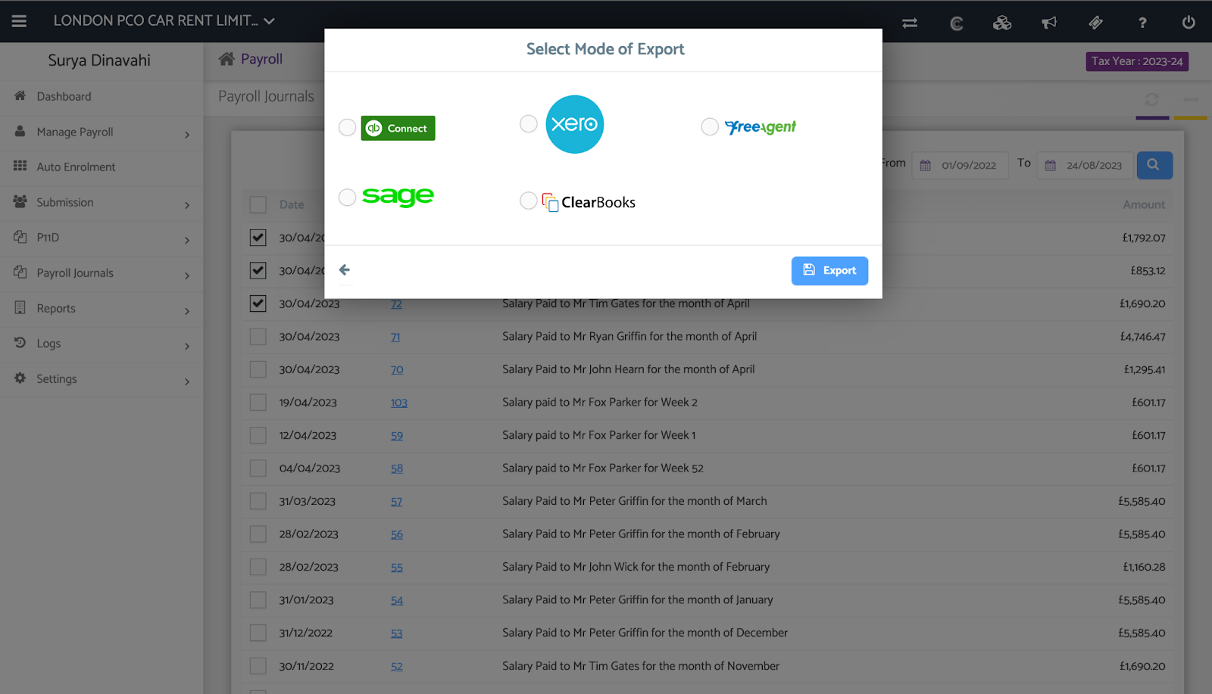Click the To date field 24/08/2023

(x=1085, y=165)
